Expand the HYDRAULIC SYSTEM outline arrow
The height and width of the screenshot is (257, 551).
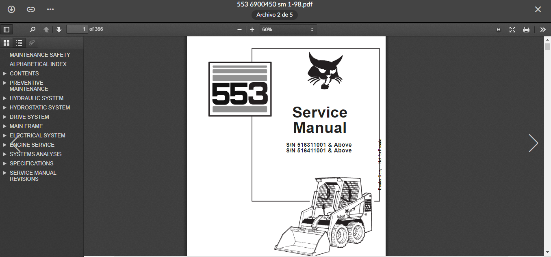point(5,98)
